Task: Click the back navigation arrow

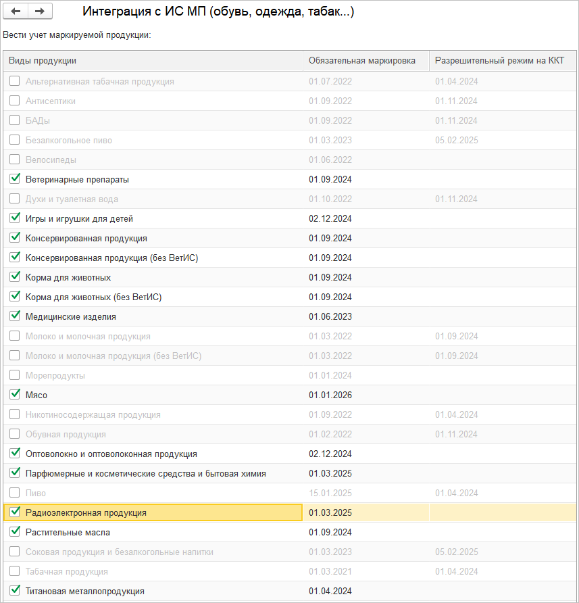Action: [x=16, y=11]
